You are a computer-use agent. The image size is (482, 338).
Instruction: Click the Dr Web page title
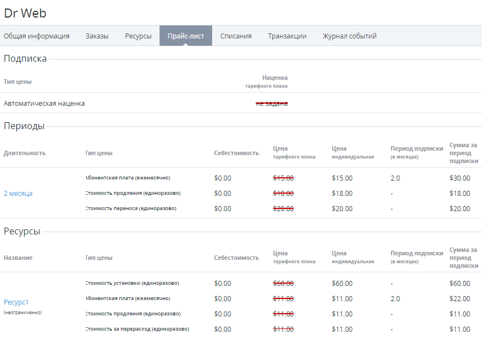click(x=25, y=13)
